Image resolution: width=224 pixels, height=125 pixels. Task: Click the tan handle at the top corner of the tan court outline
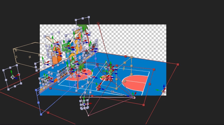(132, 57)
